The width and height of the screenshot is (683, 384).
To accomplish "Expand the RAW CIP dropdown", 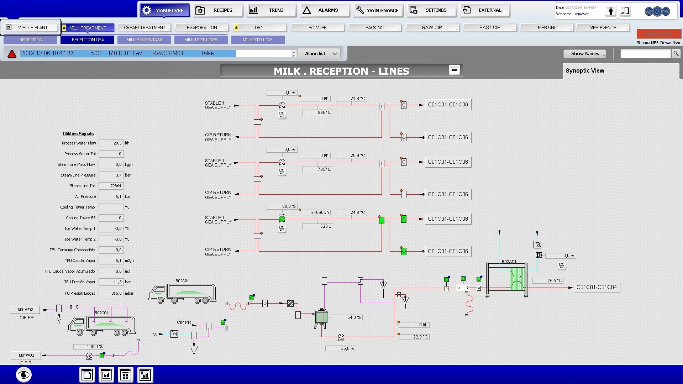I will tap(432, 27).
